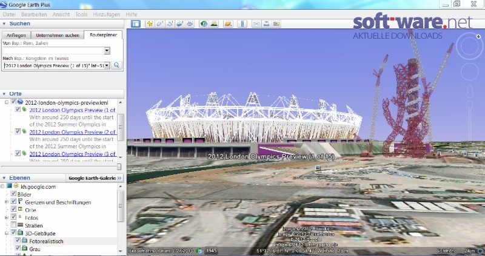
Task: Uncheck Olympics Preview (3 of 15) checkbox
Action: pyautogui.click(x=18, y=153)
